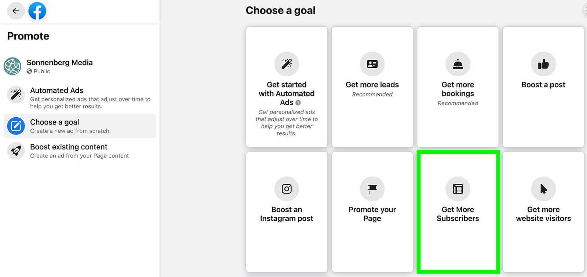Viewport: 587px width, 277px height.
Task: Click the info icon beside Automated Ads
Action: point(298,103)
